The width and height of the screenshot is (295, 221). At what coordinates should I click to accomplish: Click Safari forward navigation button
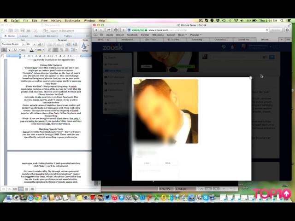(x=101, y=30)
